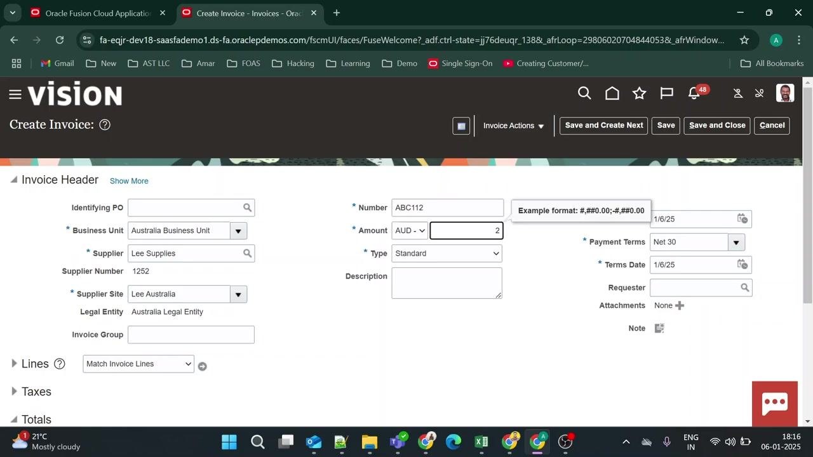Click the Show More link
813x457 pixels.
click(x=129, y=181)
